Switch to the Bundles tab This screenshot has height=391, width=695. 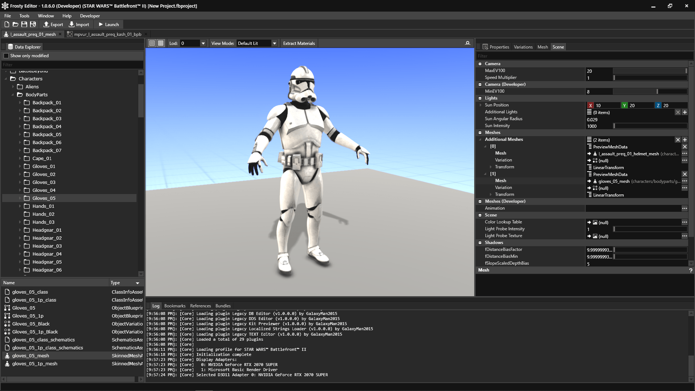[x=223, y=306]
